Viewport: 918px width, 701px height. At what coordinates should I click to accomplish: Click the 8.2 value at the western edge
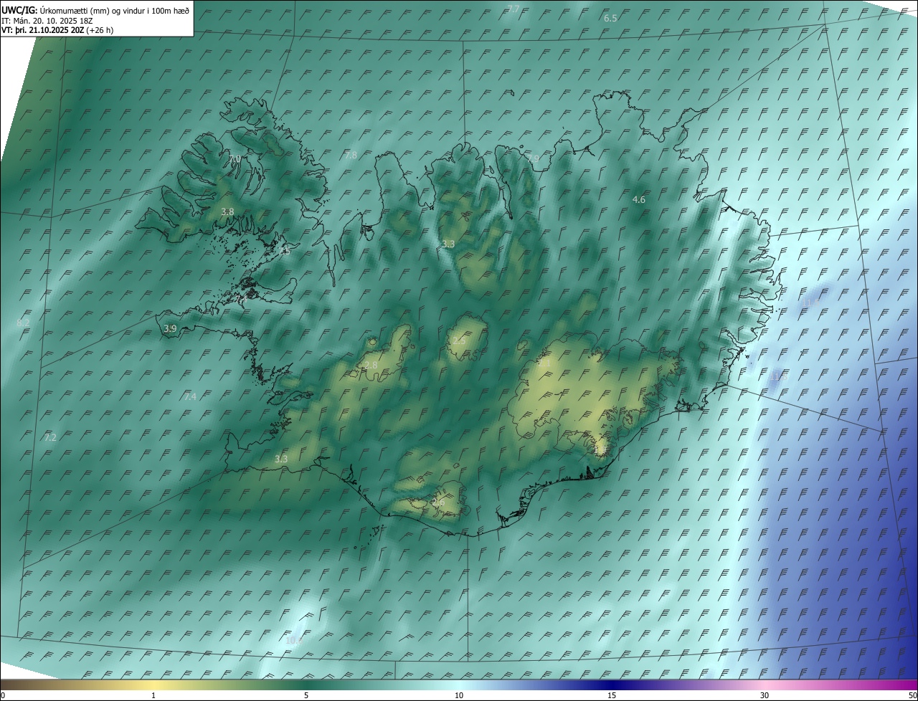(x=23, y=323)
